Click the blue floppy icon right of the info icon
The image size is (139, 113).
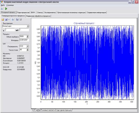pos(17,19)
